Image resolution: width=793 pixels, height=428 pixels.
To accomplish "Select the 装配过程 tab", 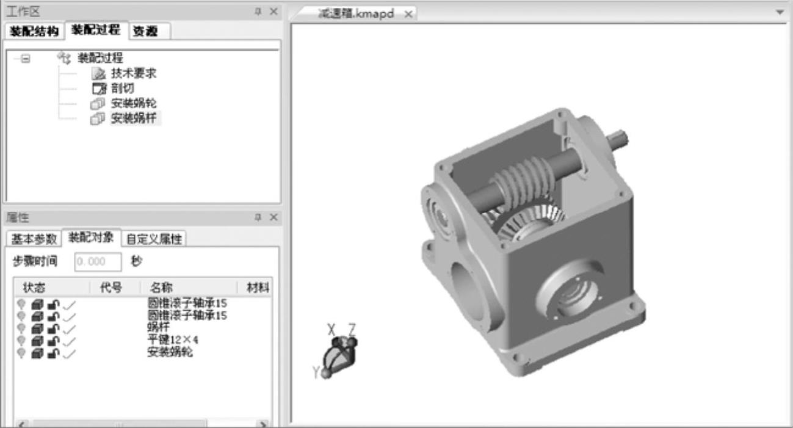I will (x=96, y=31).
